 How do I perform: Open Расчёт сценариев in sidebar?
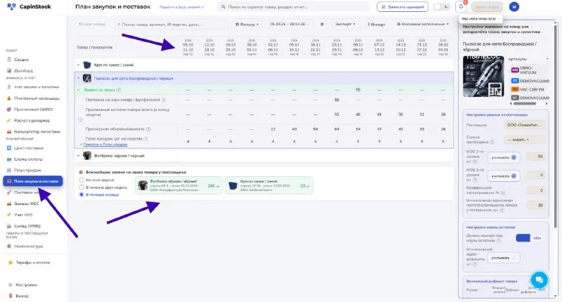pyautogui.click(x=32, y=120)
